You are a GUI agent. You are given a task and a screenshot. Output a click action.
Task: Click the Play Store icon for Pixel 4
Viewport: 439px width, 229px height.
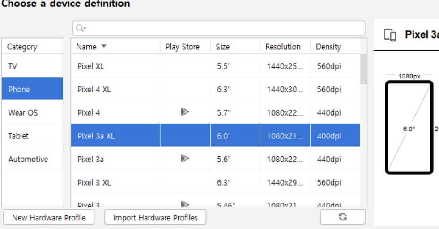point(185,112)
